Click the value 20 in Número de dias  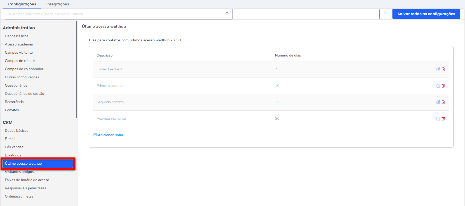tap(277, 118)
